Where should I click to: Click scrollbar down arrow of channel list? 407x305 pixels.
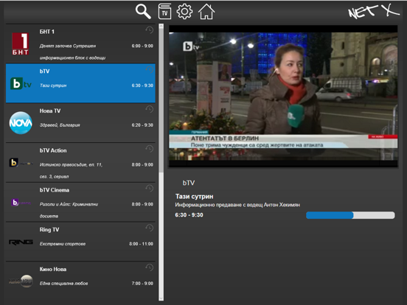click(161, 299)
